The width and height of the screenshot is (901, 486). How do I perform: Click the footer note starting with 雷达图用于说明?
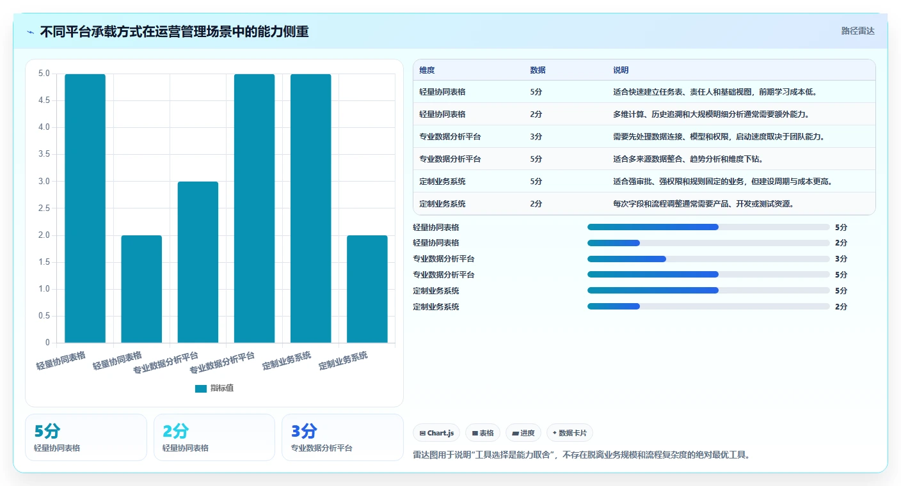tap(582, 455)
